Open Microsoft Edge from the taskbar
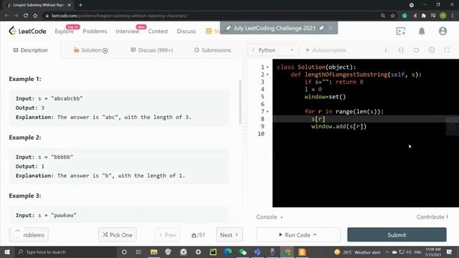 pos(228,252)
